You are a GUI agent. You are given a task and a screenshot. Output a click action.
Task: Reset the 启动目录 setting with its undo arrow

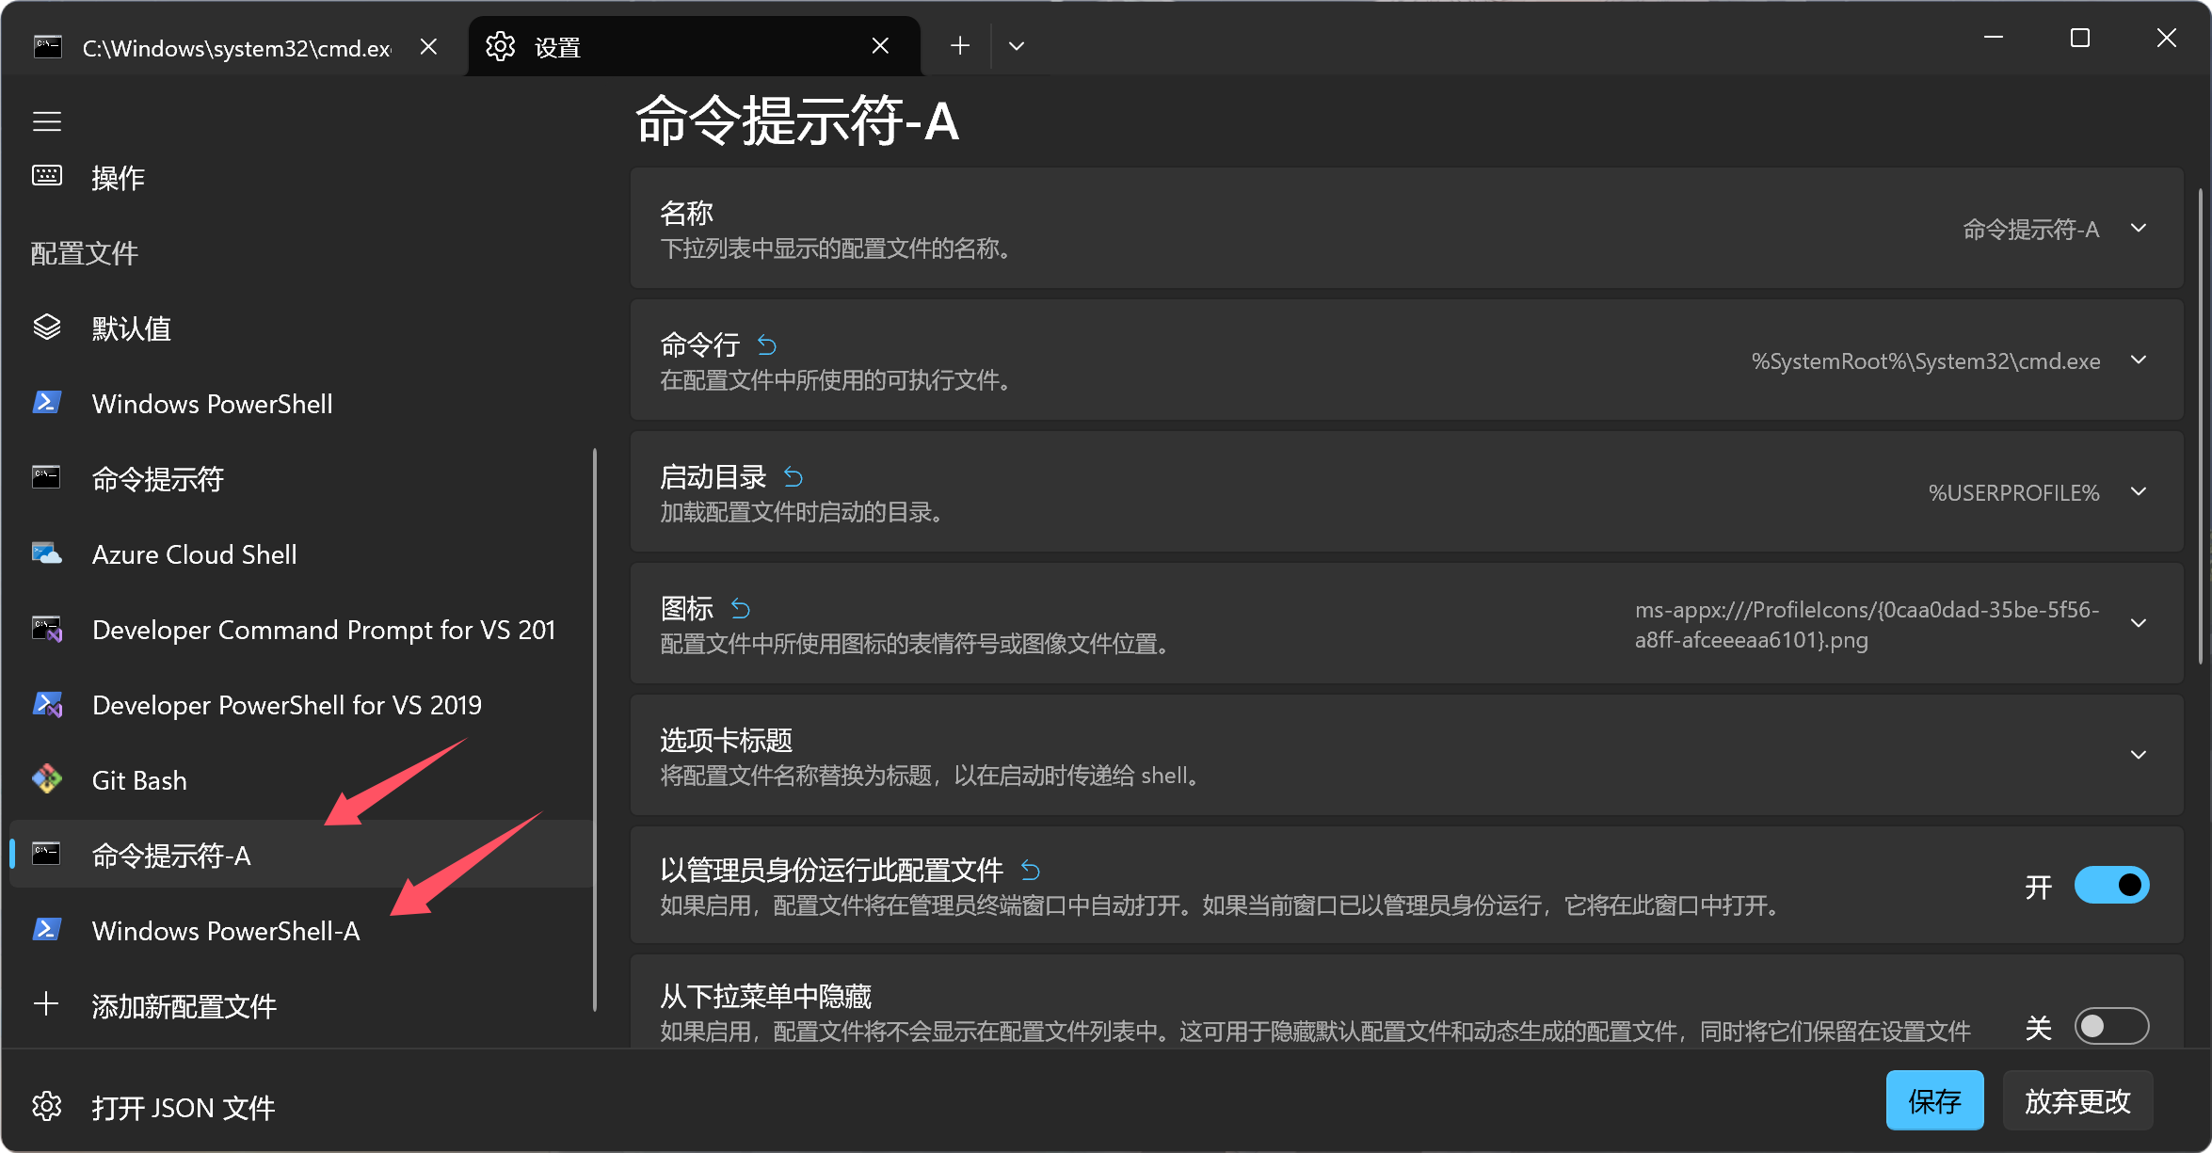pos(793,477)
